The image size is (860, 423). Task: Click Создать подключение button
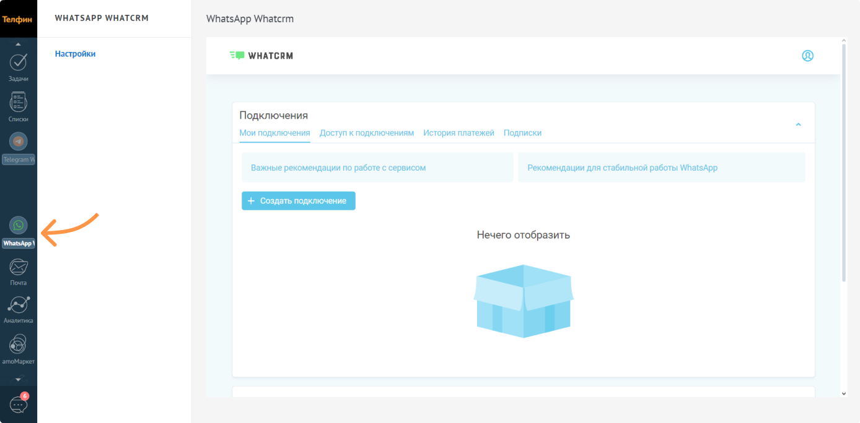click(299, 201)
